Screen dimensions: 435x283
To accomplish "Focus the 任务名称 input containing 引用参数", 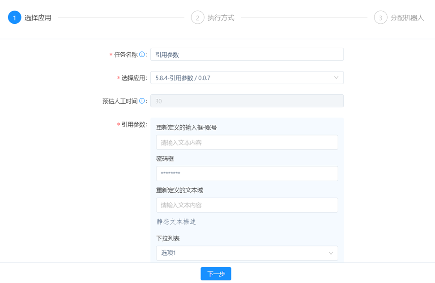I will pyautogui.click(x=247, y=55).
